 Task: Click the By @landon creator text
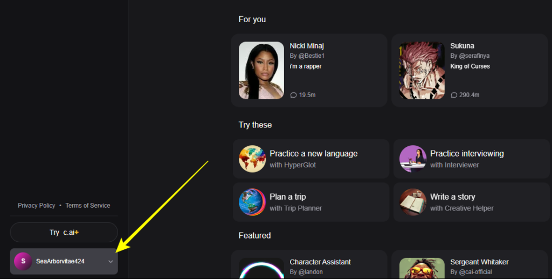click(306, 272)
